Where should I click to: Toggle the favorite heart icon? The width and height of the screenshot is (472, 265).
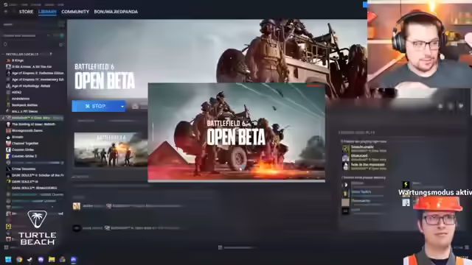[x=460, y=106]
